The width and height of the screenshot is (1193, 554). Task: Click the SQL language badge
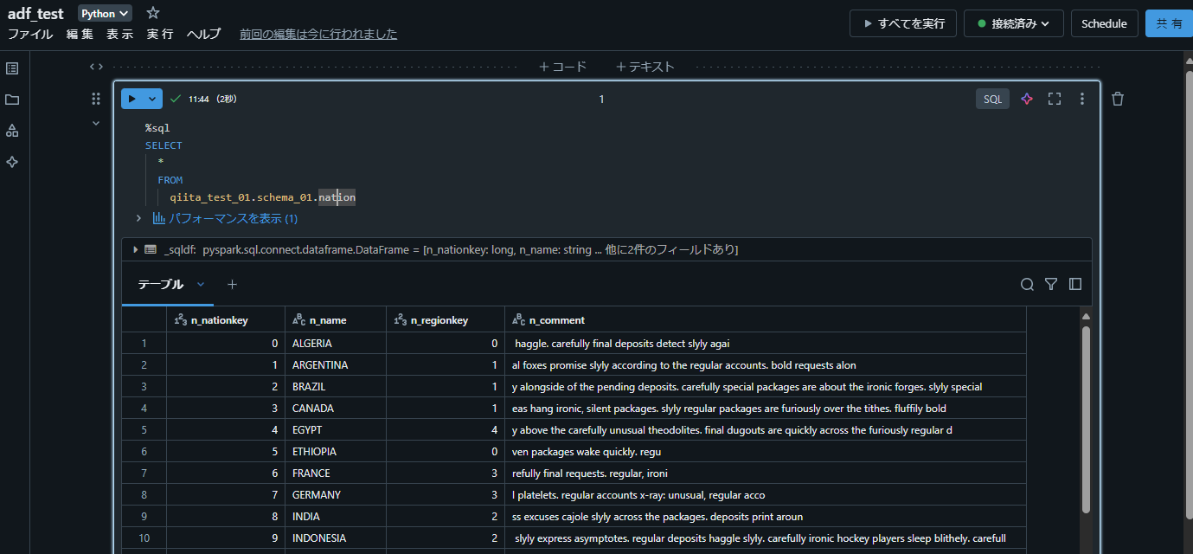[993, 99]
